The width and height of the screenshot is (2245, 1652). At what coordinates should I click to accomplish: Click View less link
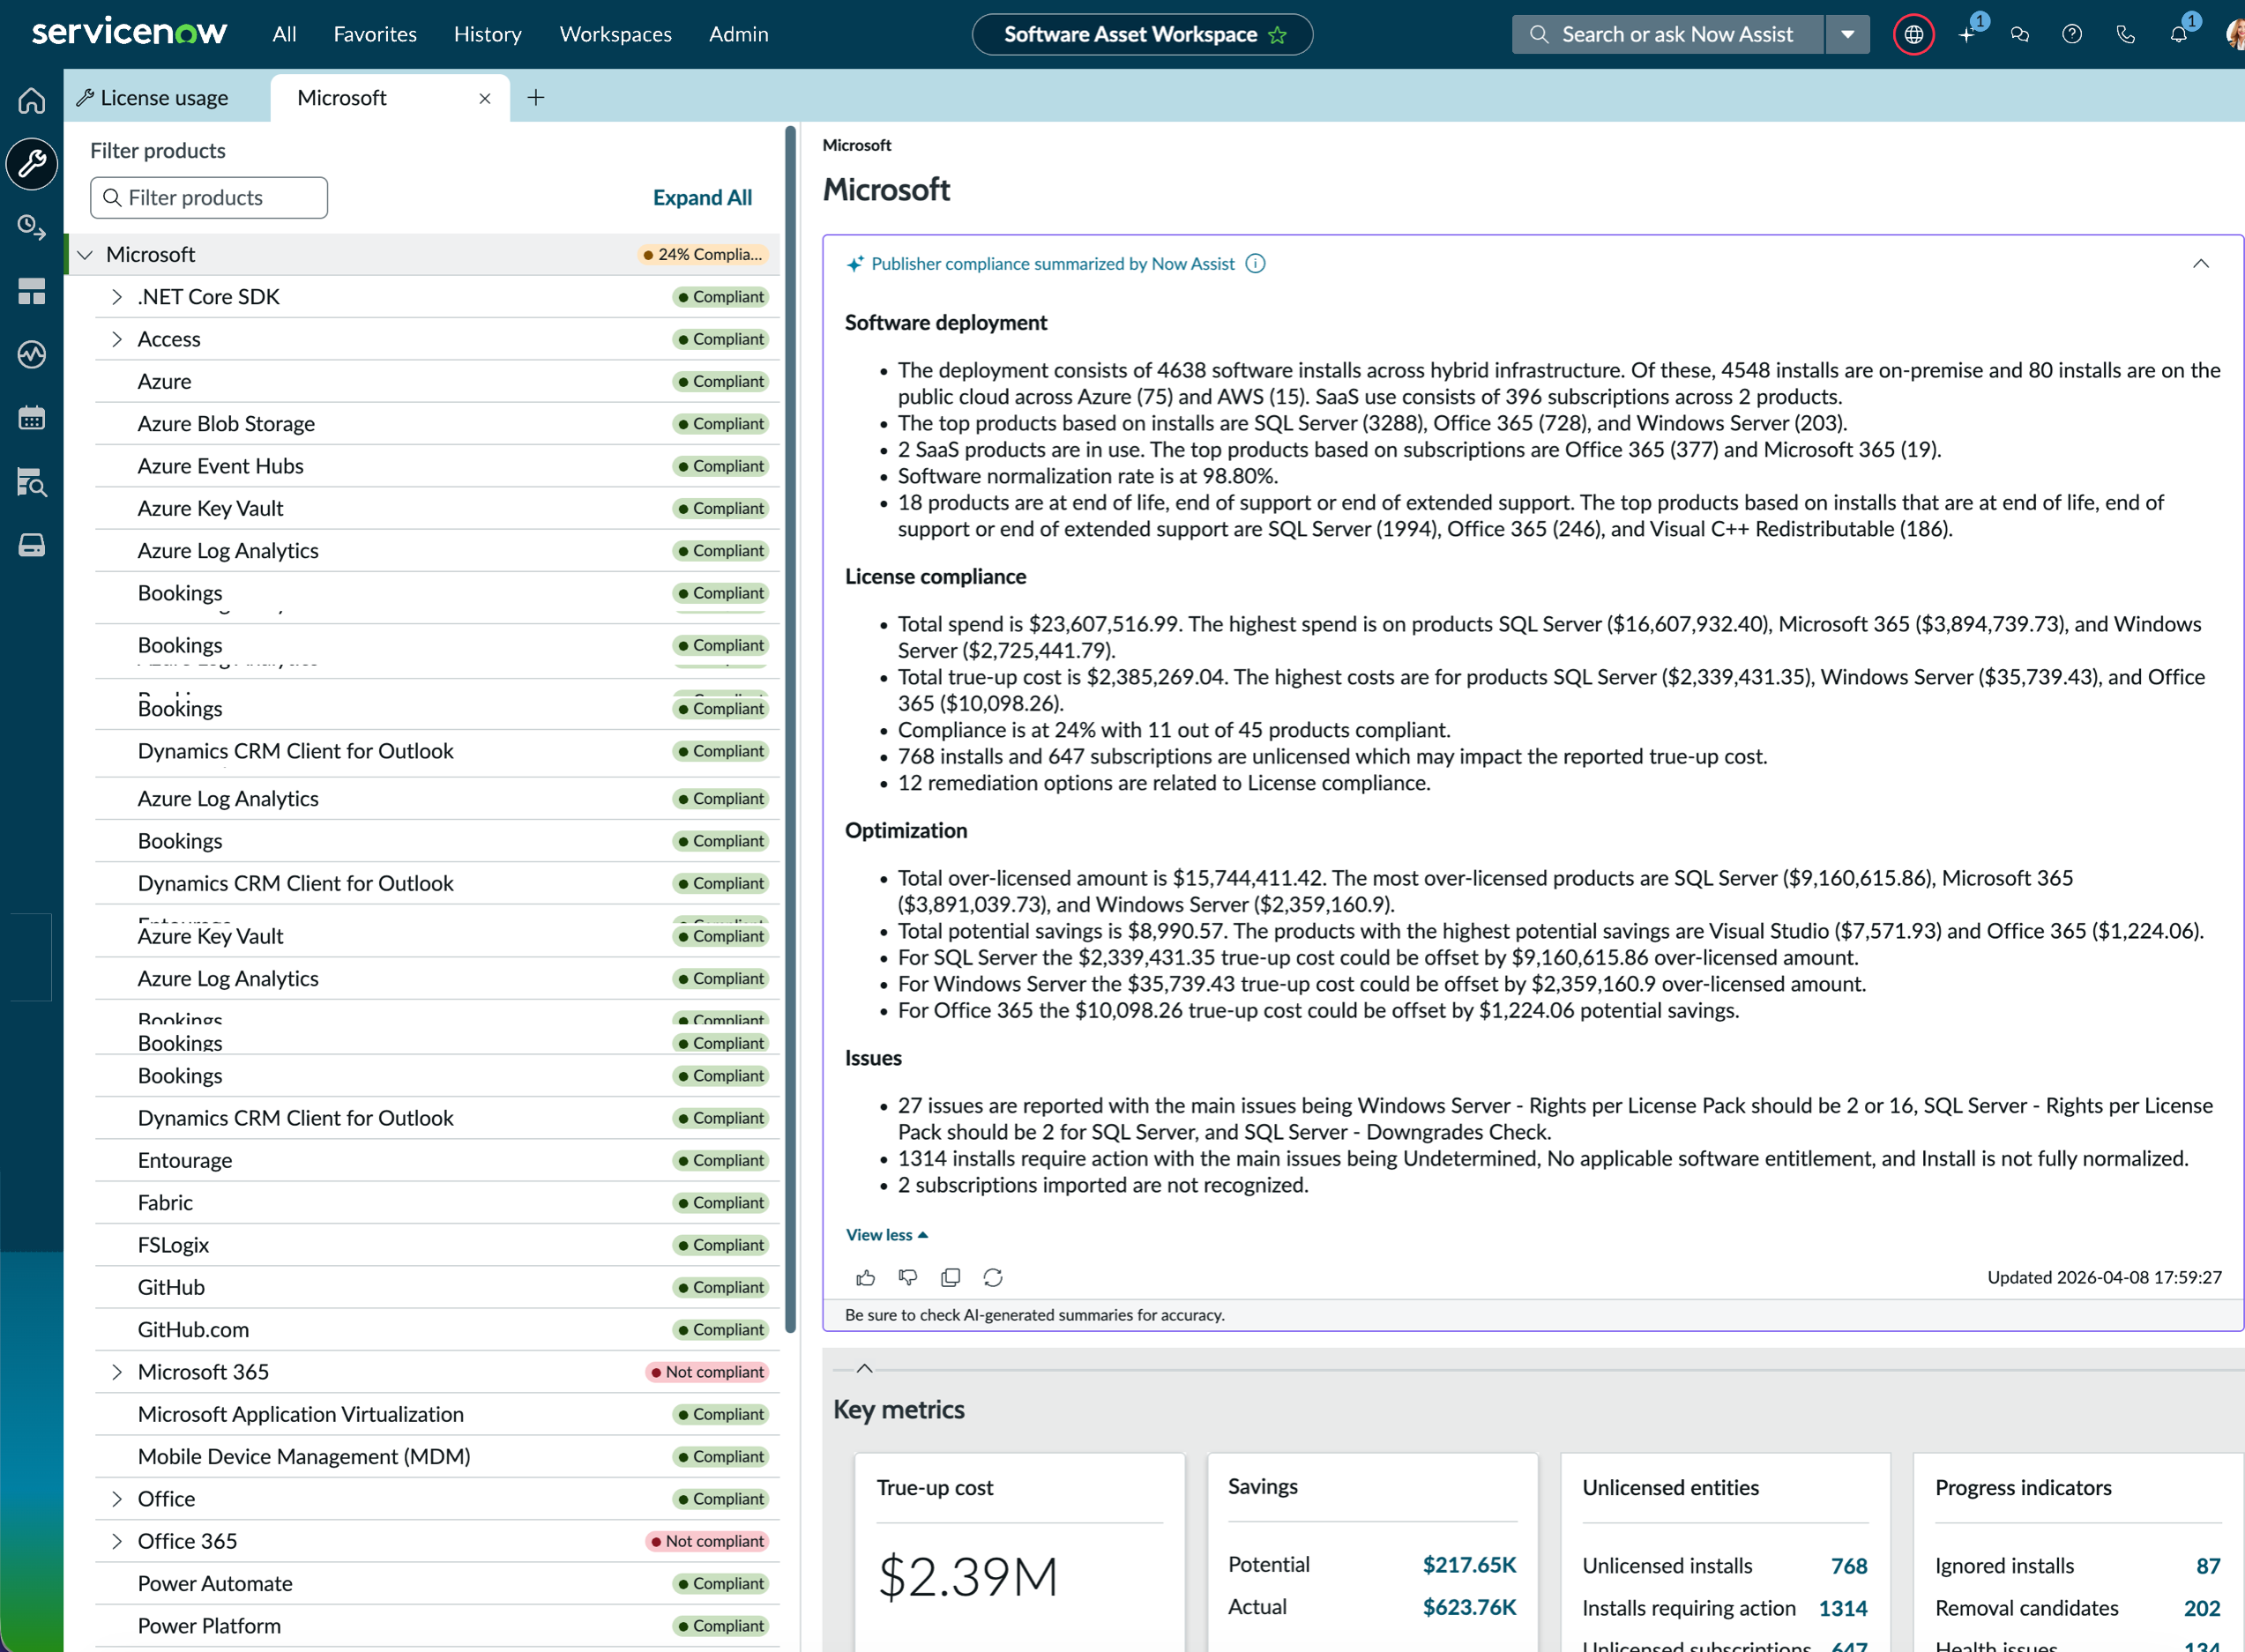tap(886, 1235)
